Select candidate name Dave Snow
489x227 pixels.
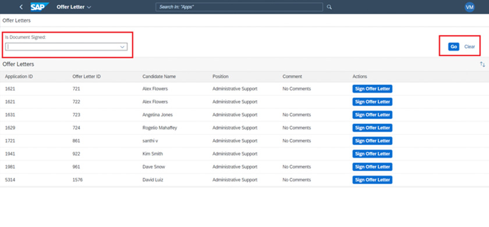tap(154, 167)
